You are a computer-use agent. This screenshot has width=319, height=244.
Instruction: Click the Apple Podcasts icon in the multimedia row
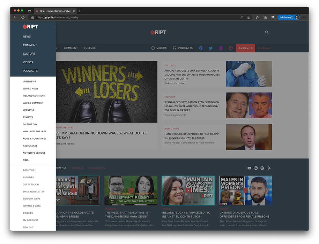[x=256, y=168]
